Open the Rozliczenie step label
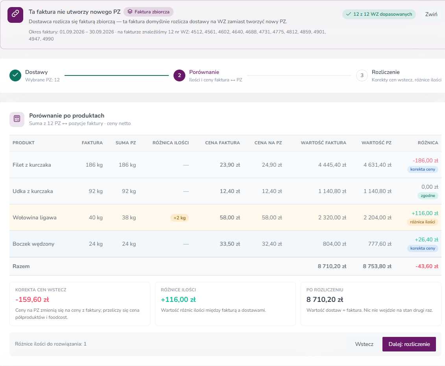 [x=386, y=72]
